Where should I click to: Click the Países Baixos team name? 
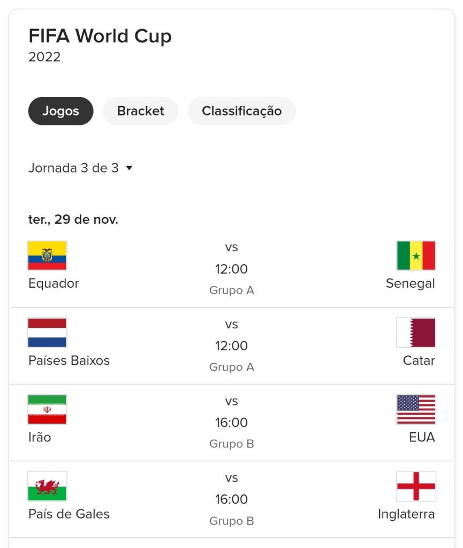[69, 361]
